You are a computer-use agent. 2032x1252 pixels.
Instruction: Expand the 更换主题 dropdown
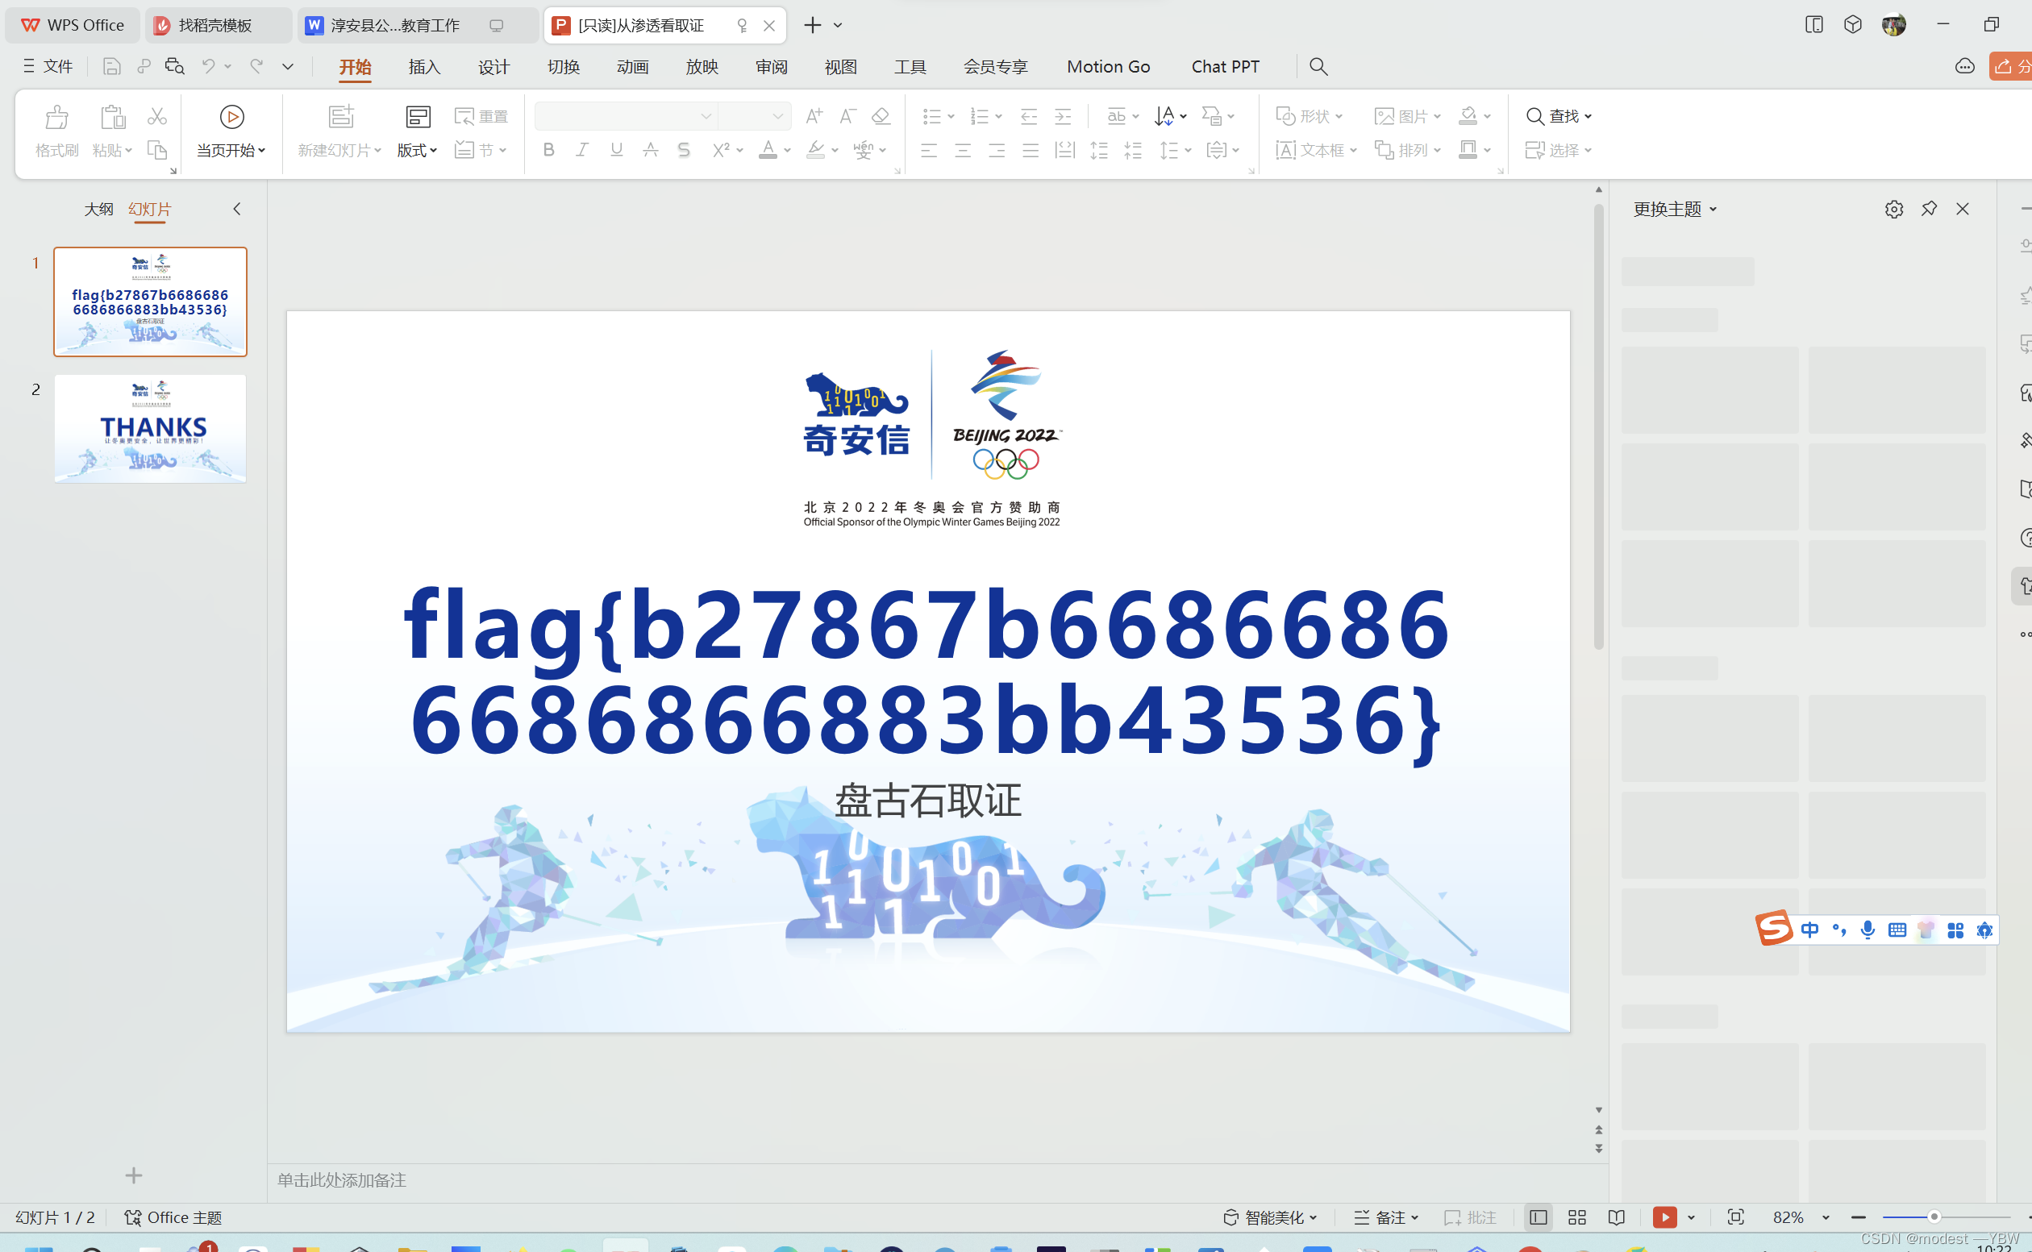pyautogui.click(x=1713, y=210)
